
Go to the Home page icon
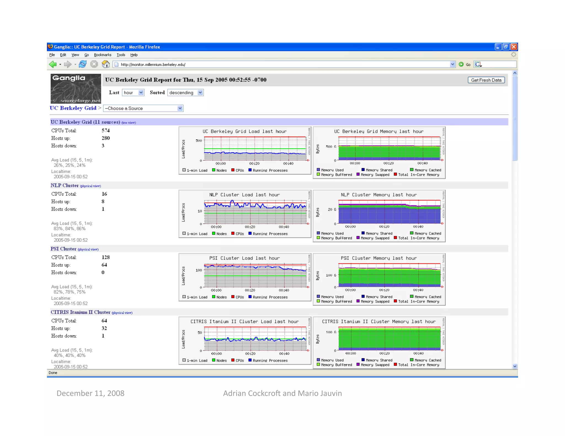[x=106, y=64]
